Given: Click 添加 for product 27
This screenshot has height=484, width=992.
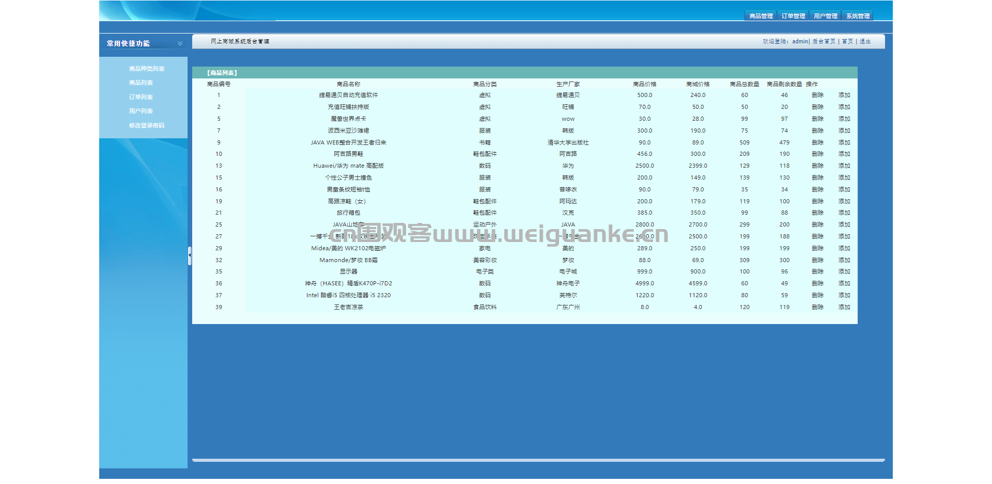Looking at the screenshot, I should (844, 236).
